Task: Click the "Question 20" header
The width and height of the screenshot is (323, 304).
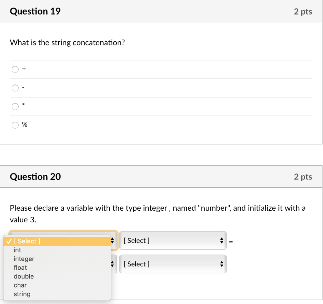Action: [x=35, y=177]
